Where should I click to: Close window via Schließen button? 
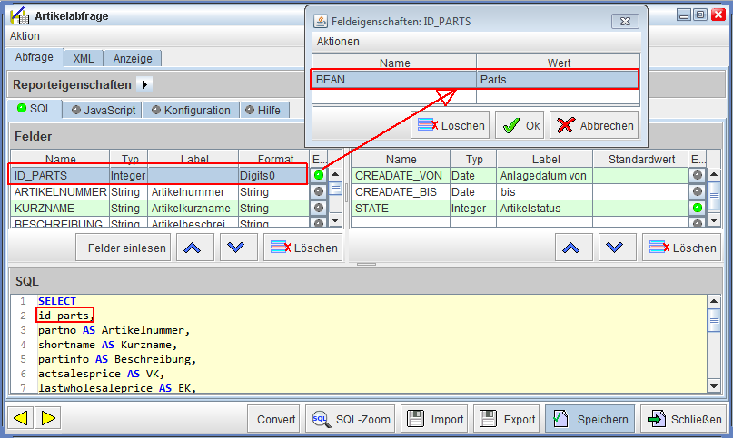683,419
